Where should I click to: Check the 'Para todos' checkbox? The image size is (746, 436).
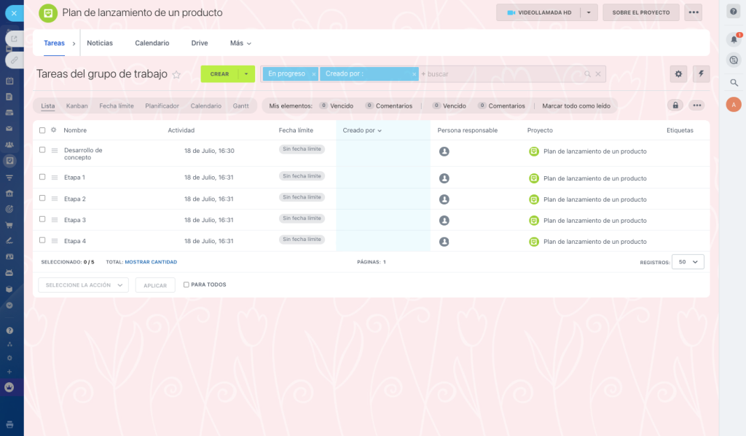(186, 285)
